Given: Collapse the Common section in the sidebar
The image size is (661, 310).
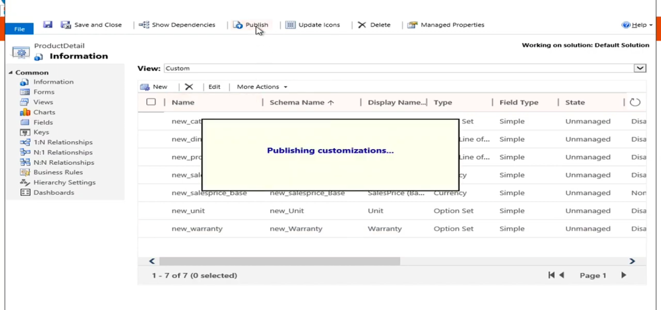Looking at the screenshot, I should pos(11,72).
